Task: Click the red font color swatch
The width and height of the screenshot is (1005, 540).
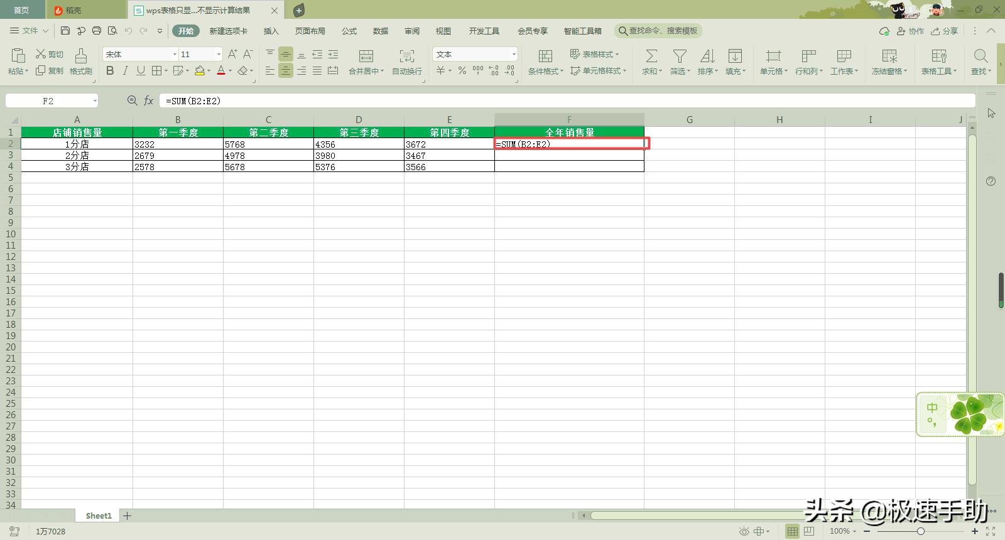Action: (221, 71)
